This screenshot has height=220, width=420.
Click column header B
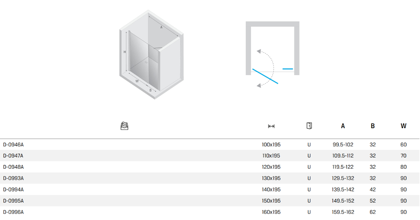point(373,126)
